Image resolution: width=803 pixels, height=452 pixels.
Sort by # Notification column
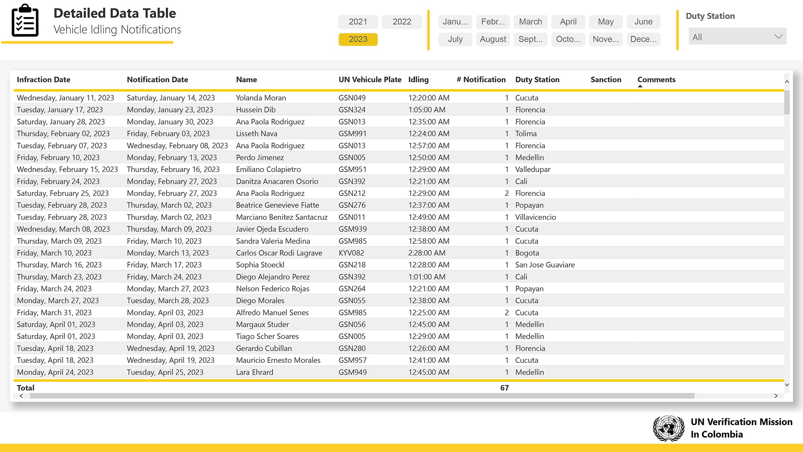481,80
